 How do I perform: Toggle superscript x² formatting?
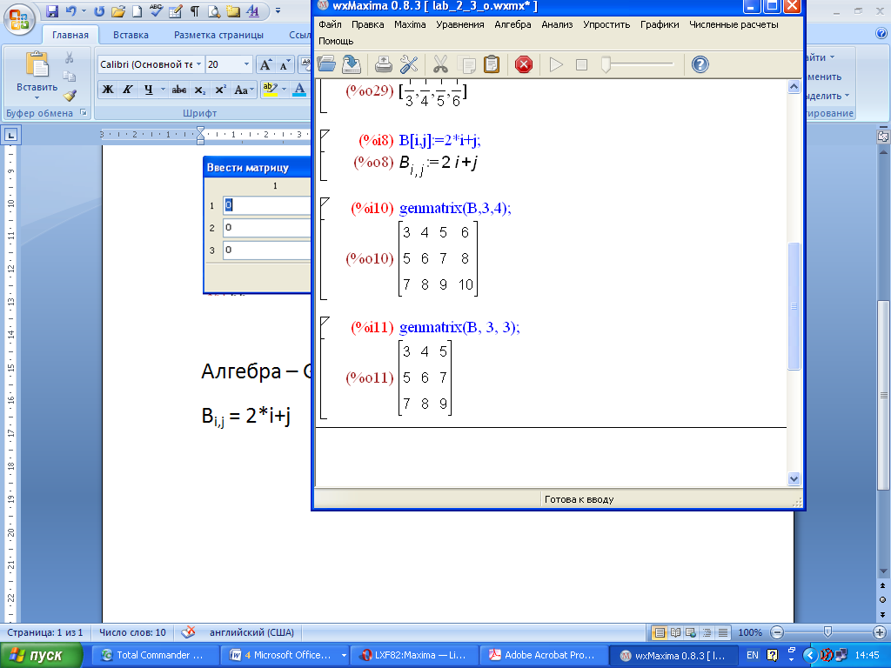coord(220,90)
